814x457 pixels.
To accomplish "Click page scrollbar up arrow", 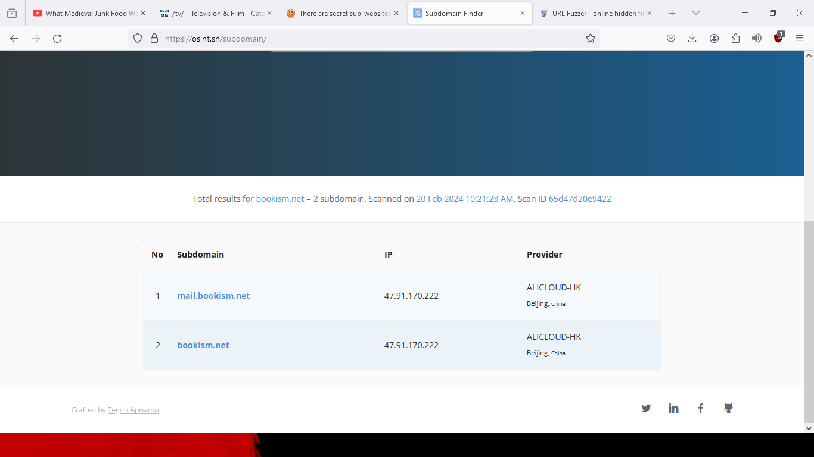I will [809, 55].
